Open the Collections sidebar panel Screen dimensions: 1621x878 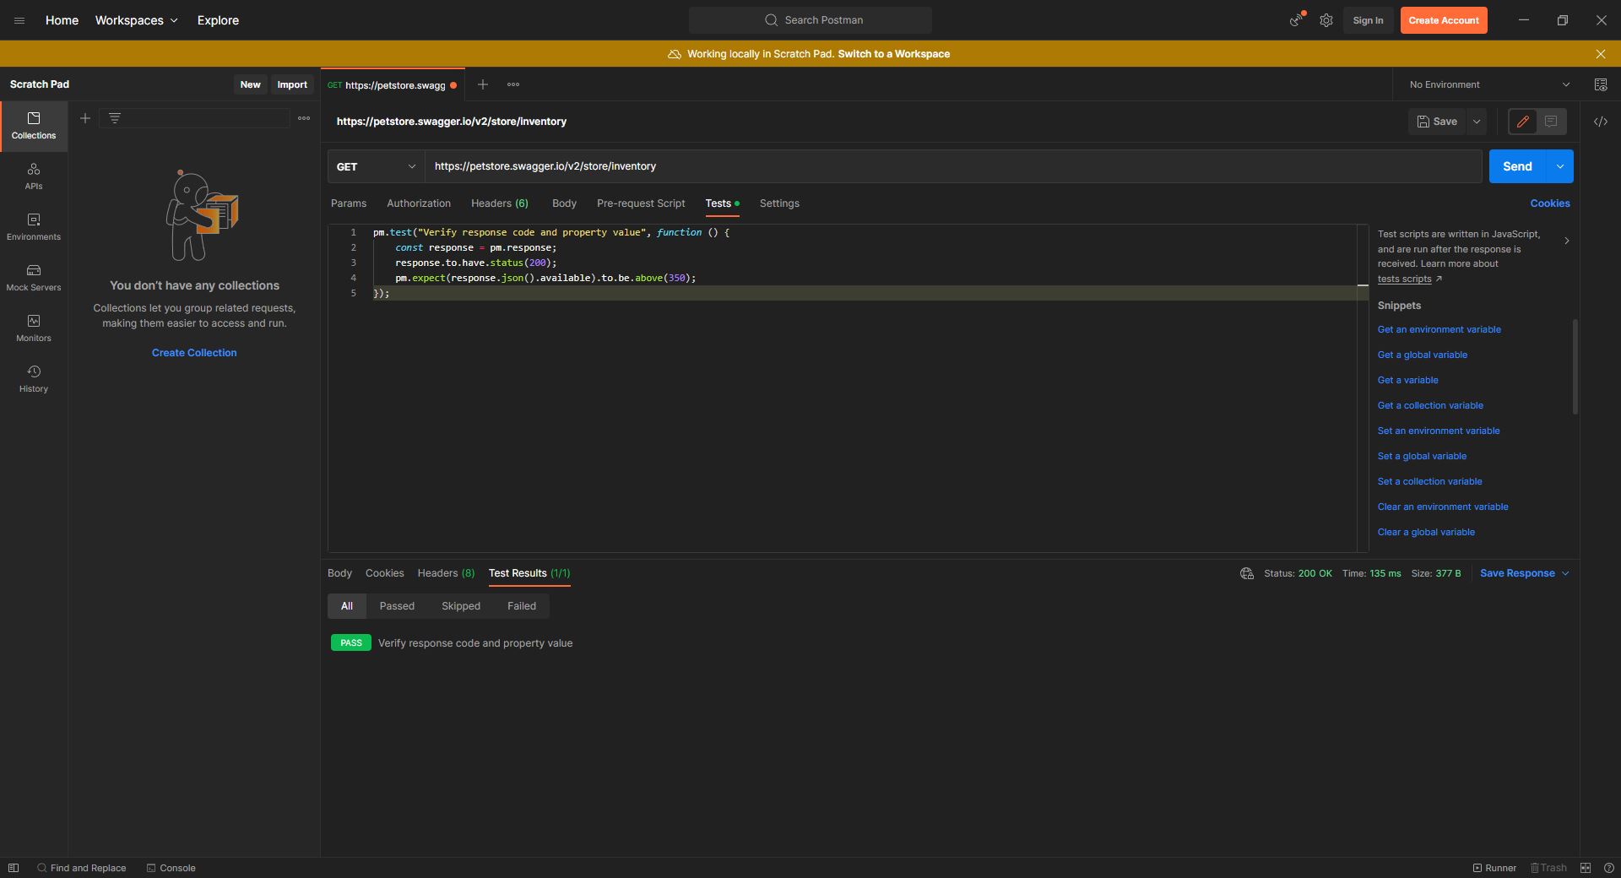point(34,126)
